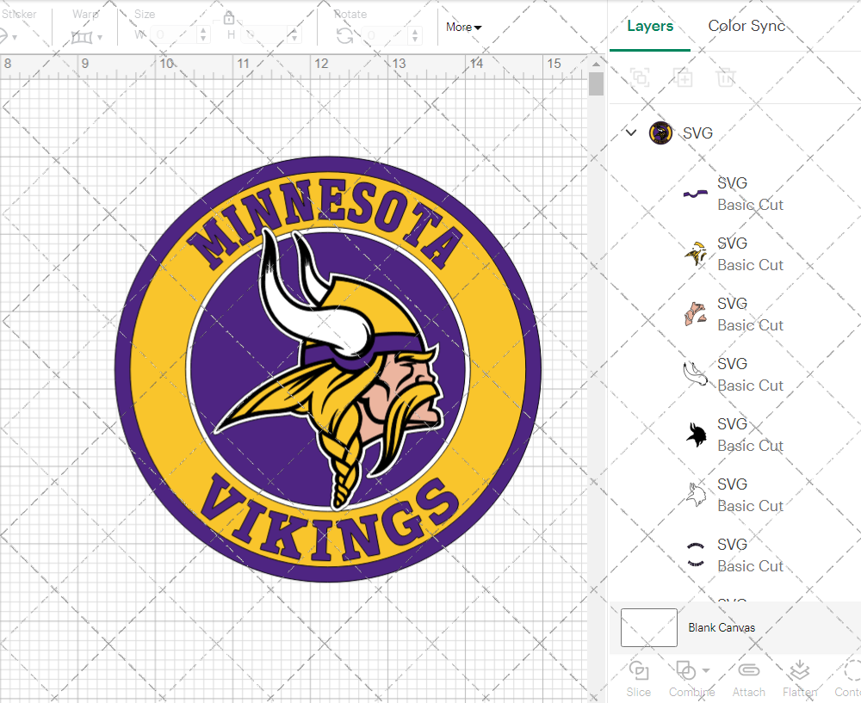Select the purple line SVG layer
861x703 pixels.
click(x=734, y=194)
